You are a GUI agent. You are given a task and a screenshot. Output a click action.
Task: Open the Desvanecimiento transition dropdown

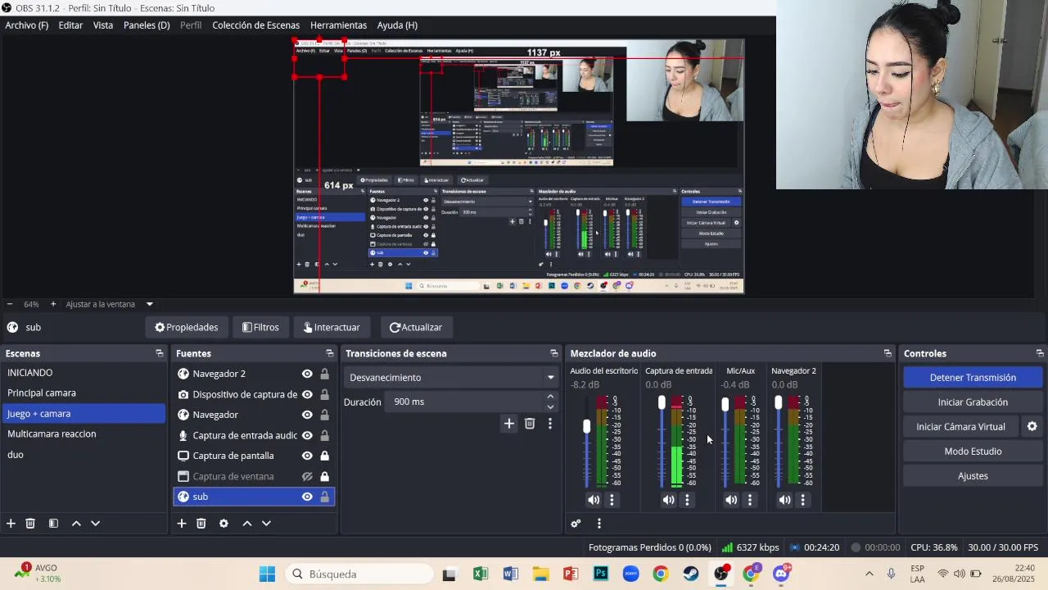point(450,378)
